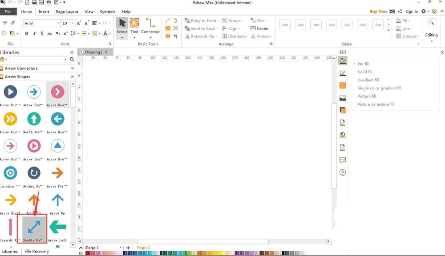This screenshot has width=445, height=256.
Task: Click the Center arrange button
Action: tap(259, 28)
